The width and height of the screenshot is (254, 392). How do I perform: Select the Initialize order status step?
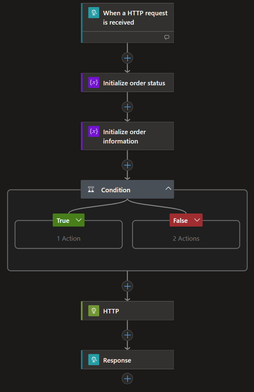click(134, 83)
